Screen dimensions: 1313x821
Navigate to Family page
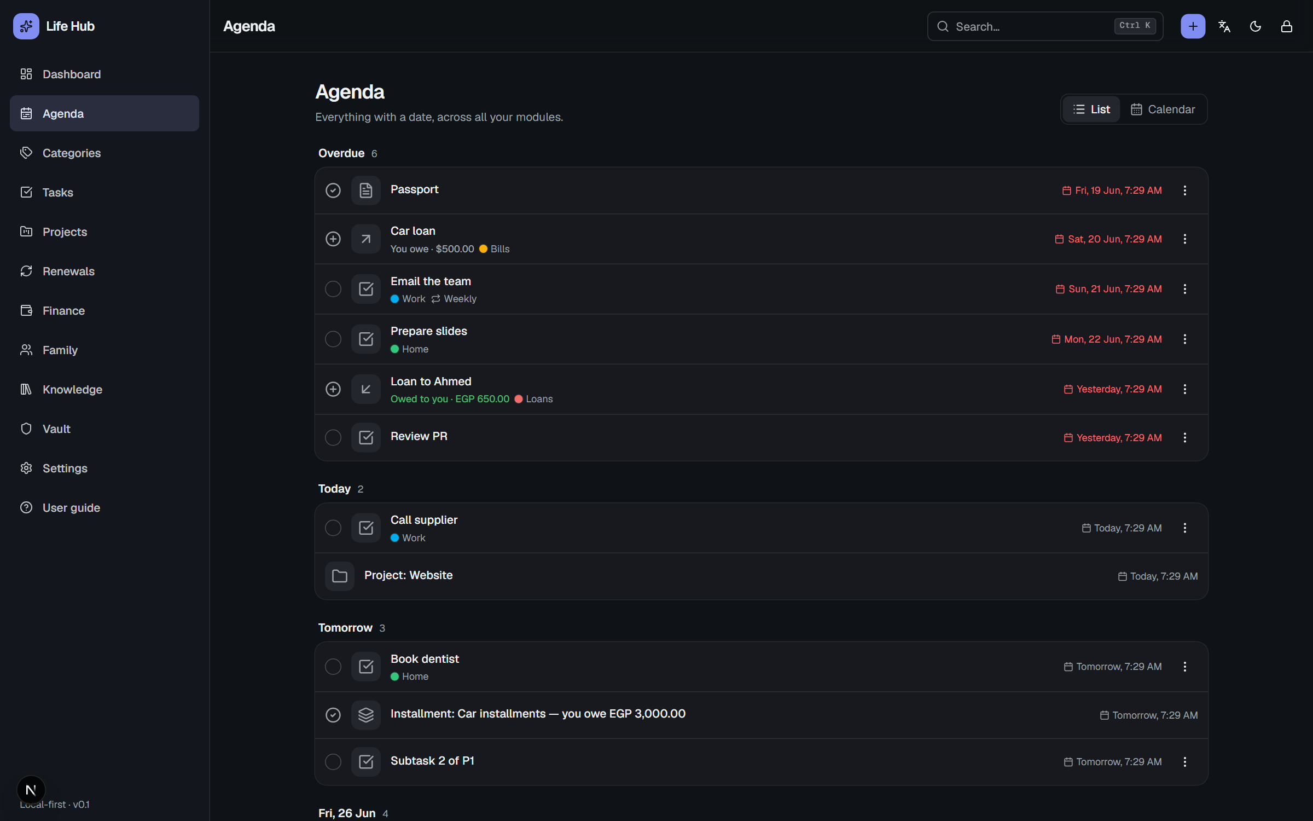pyautogui.click(x=104, y=350)
